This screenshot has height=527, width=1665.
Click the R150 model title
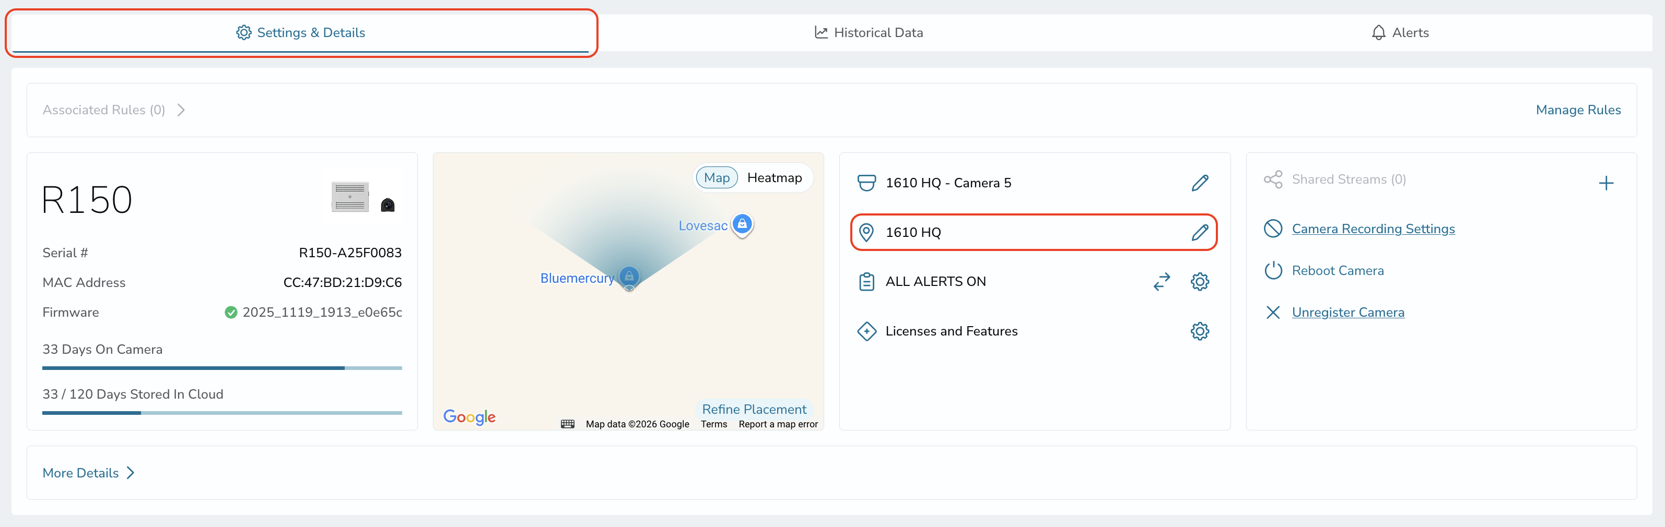click(x=87, y=199)
